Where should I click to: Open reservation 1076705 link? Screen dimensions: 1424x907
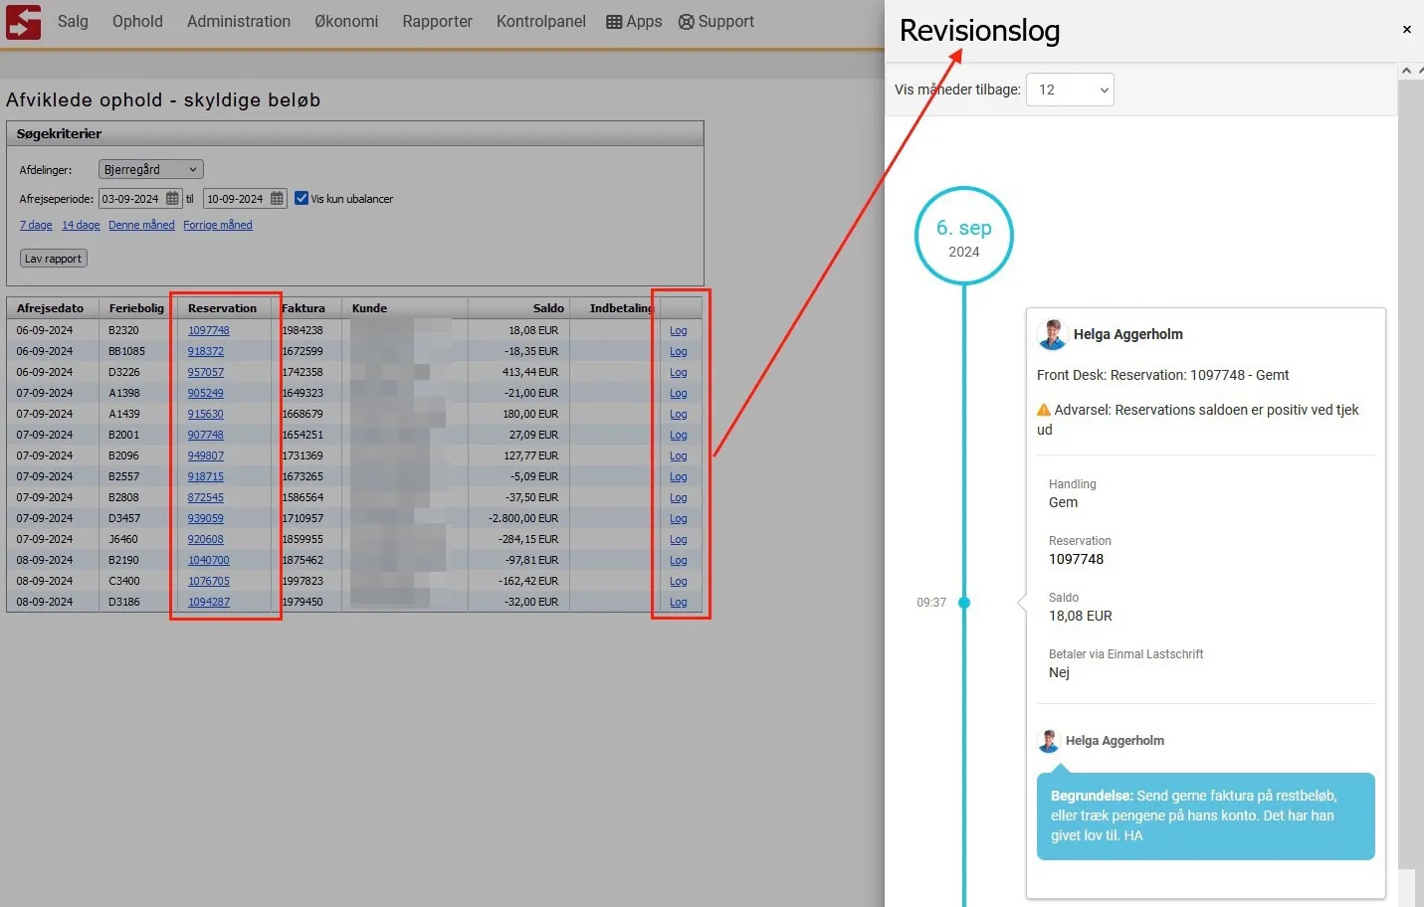pyautogui.click(x=209, y=582)
